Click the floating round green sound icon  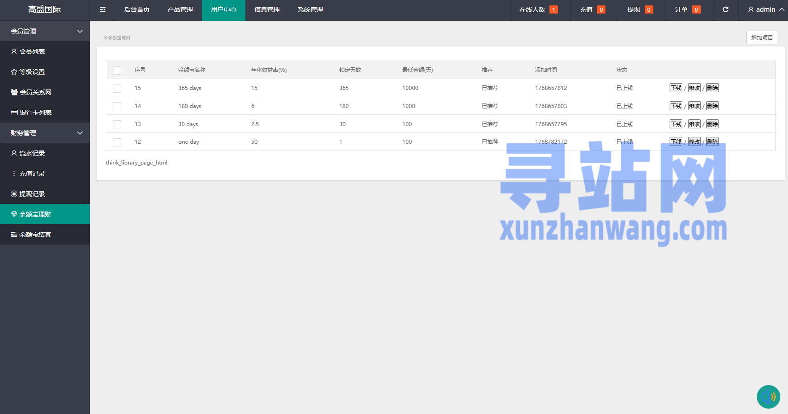(x=768, y=396)
